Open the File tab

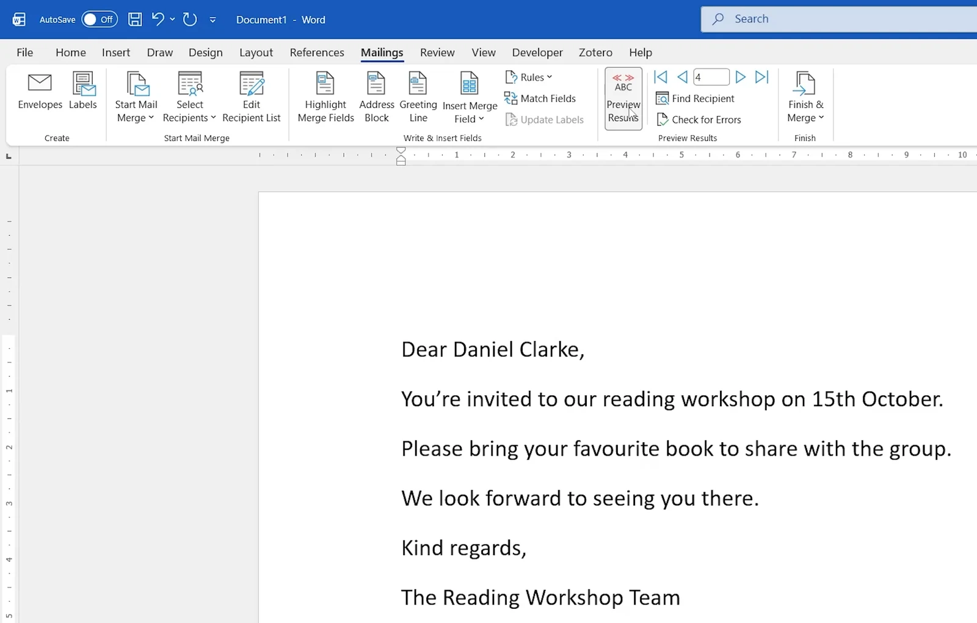[25, 53]
